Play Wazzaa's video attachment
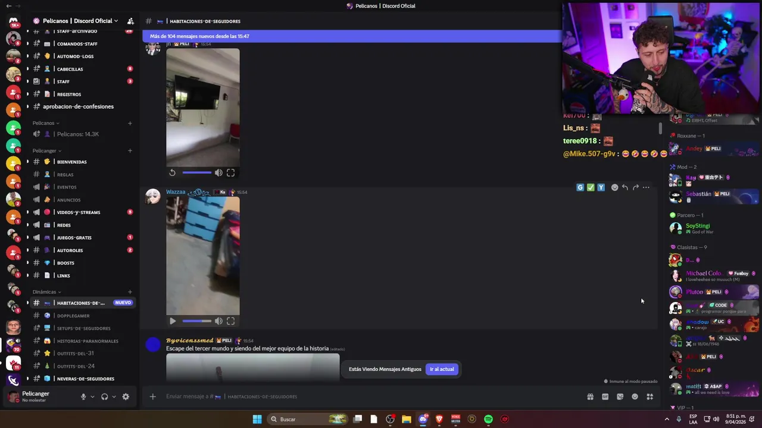This screenshot has height=428, width=762. (x=173, y=321)
